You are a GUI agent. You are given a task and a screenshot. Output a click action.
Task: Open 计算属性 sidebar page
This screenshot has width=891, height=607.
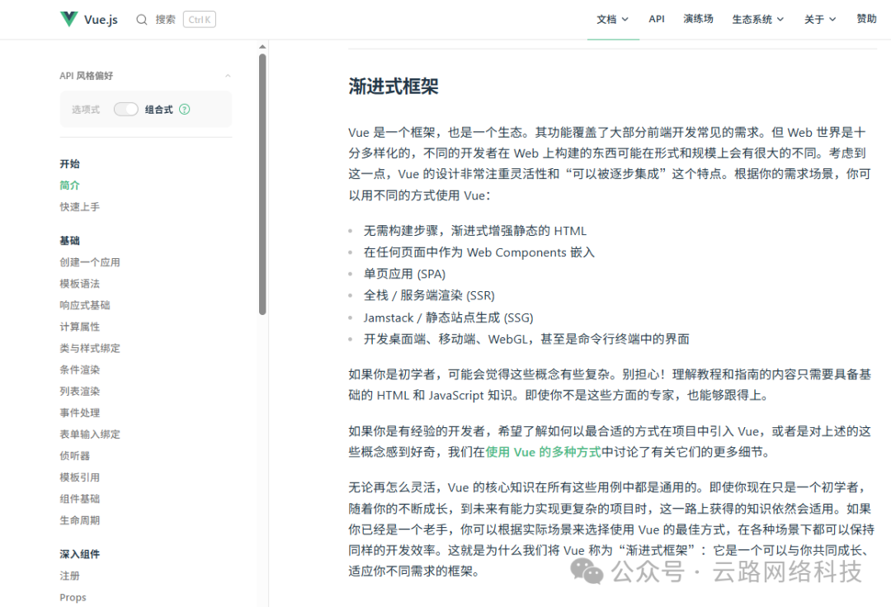coord(79,327)
